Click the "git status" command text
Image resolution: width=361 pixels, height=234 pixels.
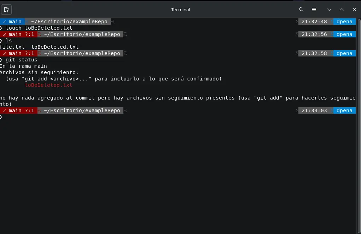click(x=21, y=60)
